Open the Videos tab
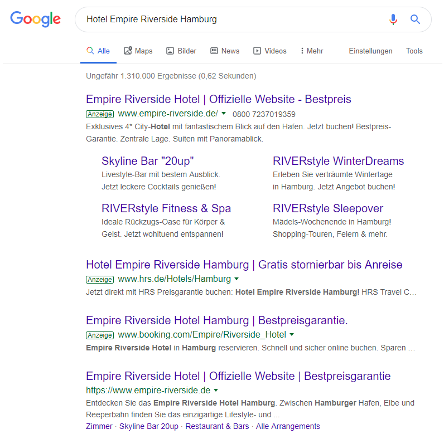 point(270,51)
